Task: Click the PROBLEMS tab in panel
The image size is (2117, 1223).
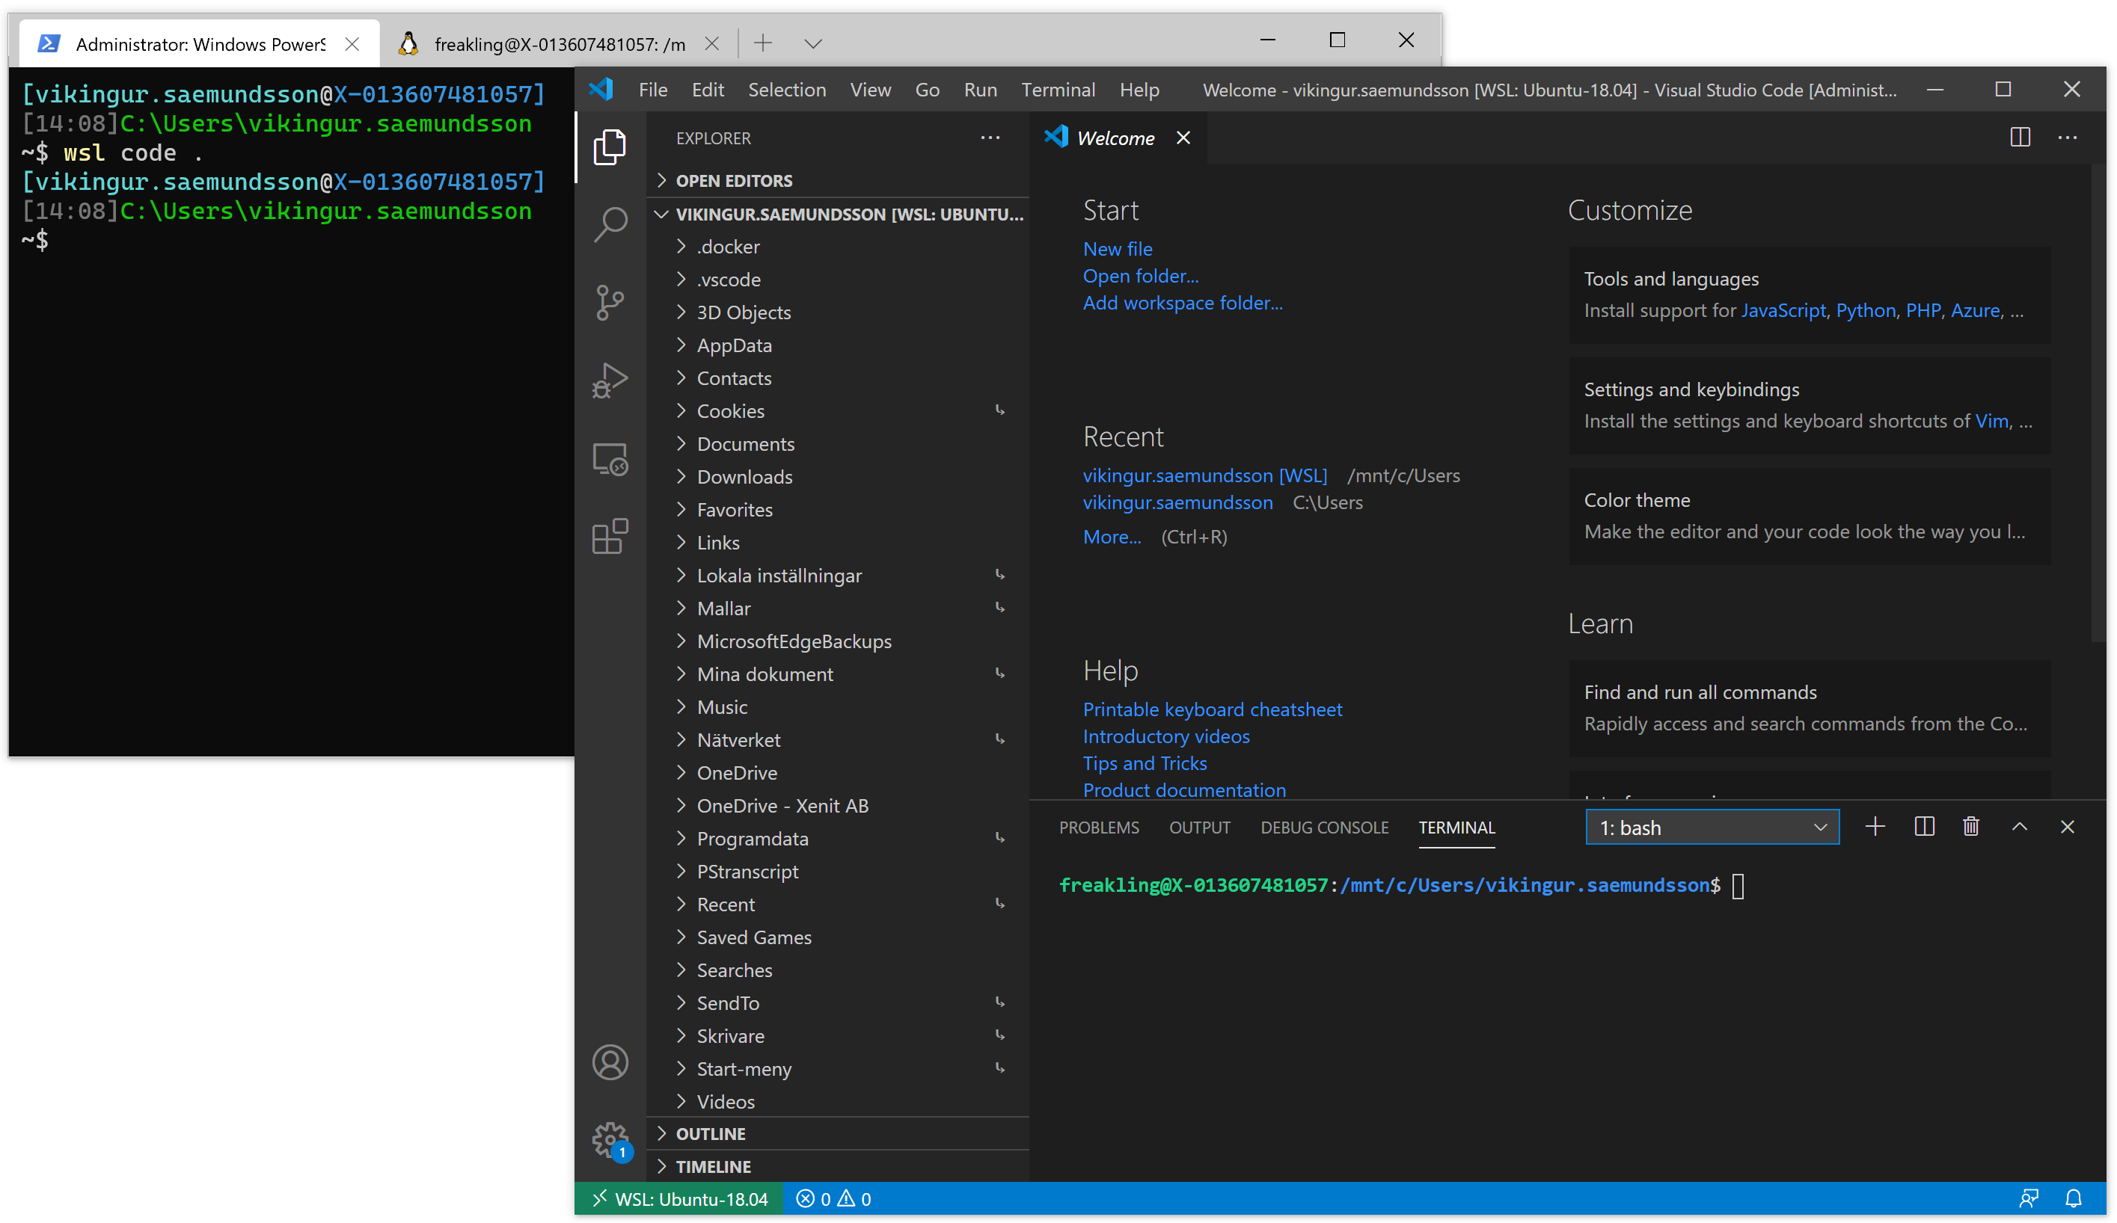Action: 1100,827
